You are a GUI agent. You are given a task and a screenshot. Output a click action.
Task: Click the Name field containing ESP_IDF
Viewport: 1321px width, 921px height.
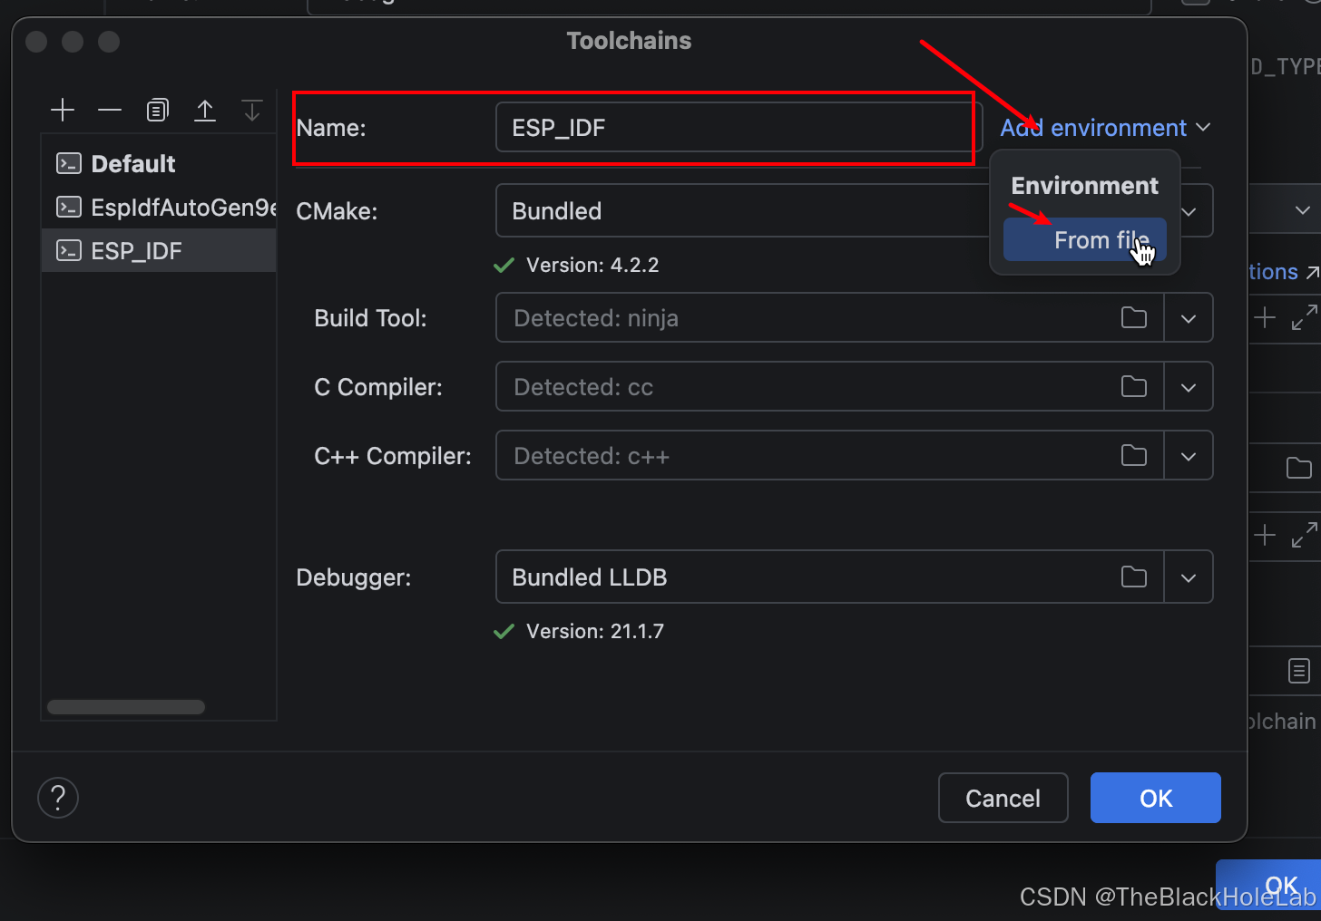(738, 128)
